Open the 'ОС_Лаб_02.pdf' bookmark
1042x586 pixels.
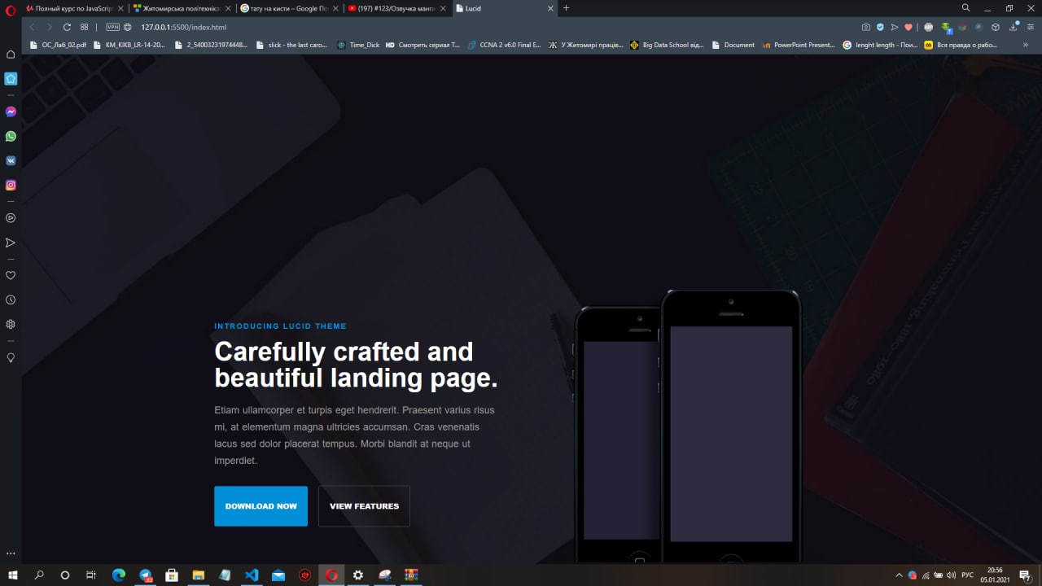pos(58,45)
